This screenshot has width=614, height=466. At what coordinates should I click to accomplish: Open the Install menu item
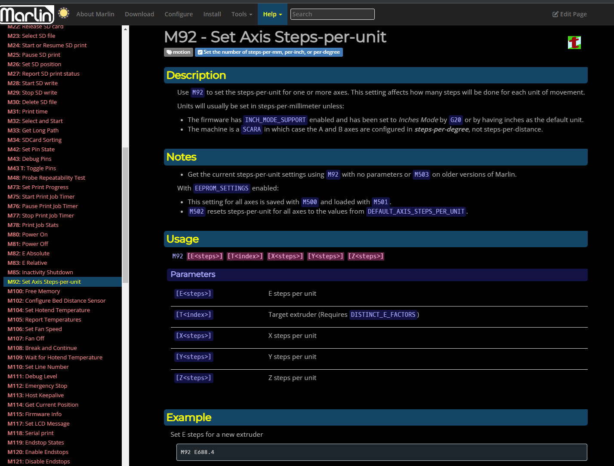(x=212, y=14)
